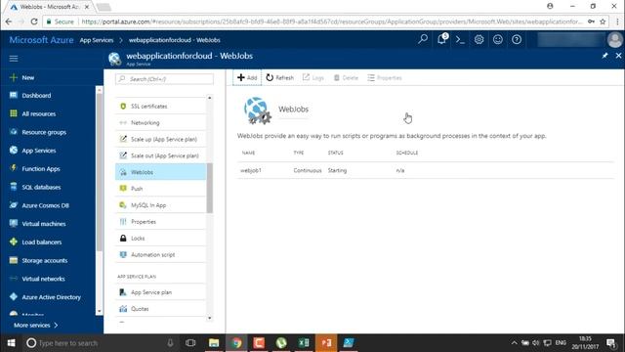Expand More services
This screenshot has width=625, height=352.
(x=36, y=326)
